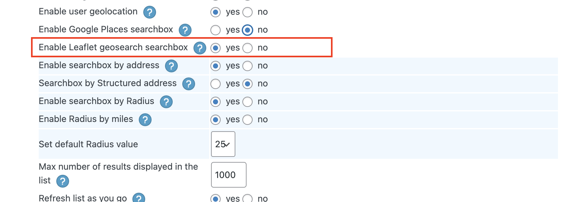The image size is (581, 202).
Task: Select yes for Enable searchbox by Radius
Action: click(x=216, y=102)
